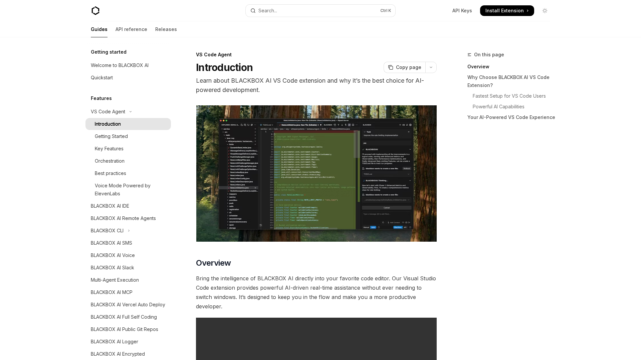The height and width of the screenshot is (360, 641).
Task: Select Quickstart in the sidebar
Action: (x=102, y=78)
